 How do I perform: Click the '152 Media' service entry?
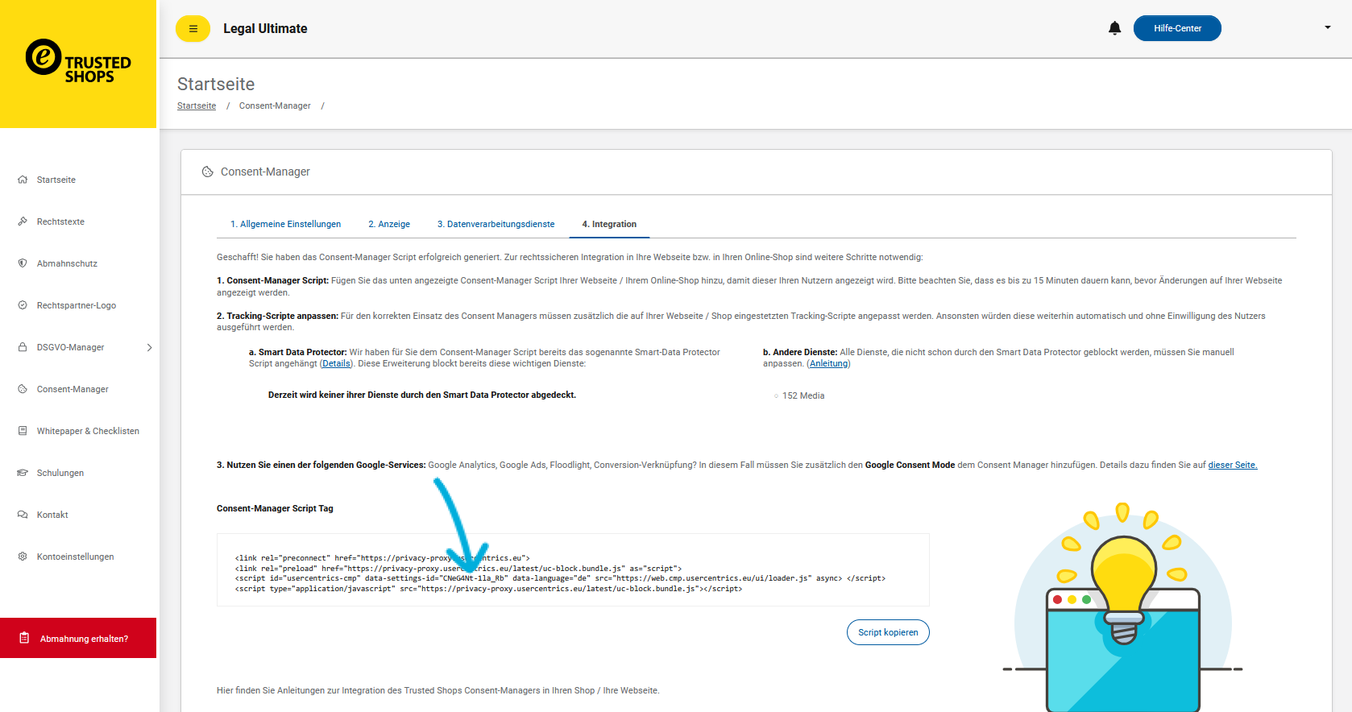(802, 395)
